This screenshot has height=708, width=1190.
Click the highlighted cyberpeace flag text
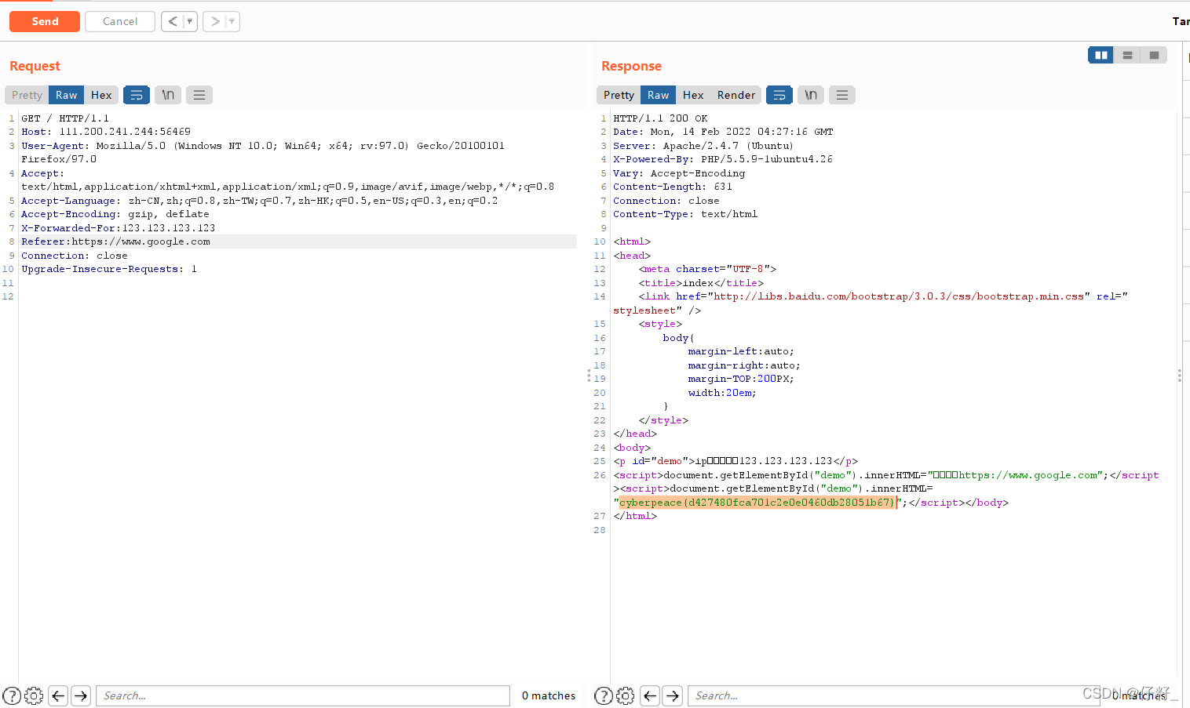[x=757, y=503]
